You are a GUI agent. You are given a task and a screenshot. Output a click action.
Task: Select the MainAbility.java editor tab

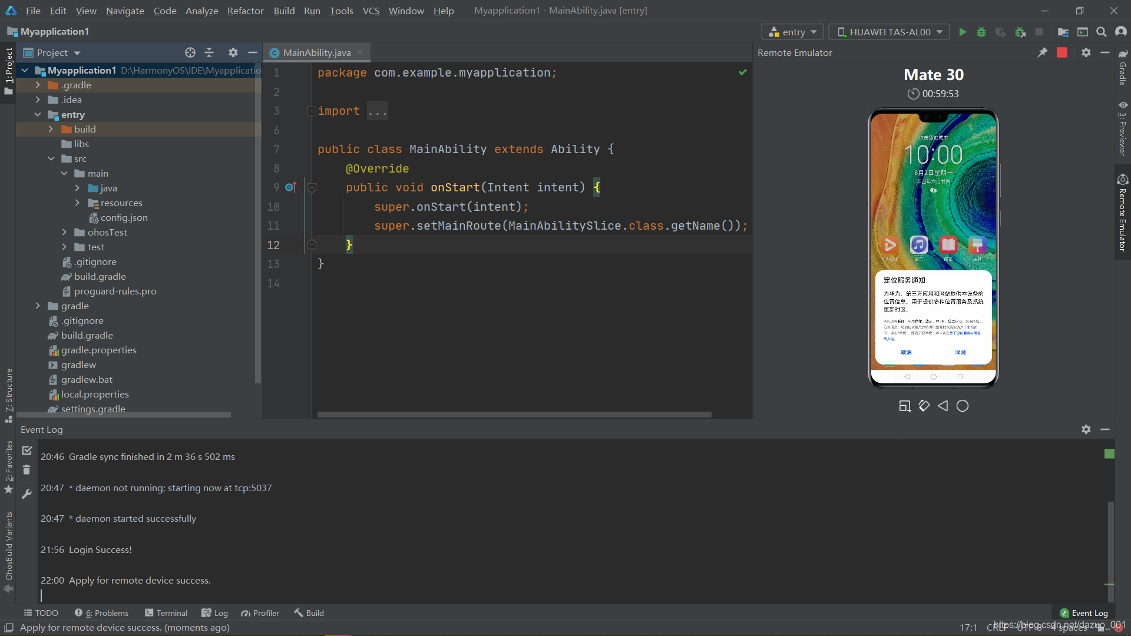pos(316,52)
